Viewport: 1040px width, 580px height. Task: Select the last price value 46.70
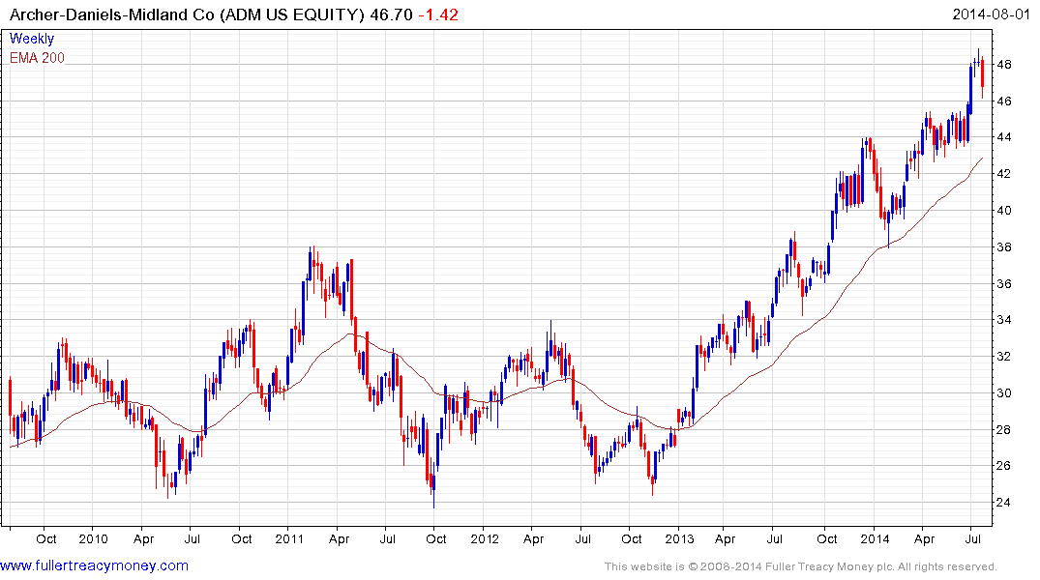click(391, 14)
